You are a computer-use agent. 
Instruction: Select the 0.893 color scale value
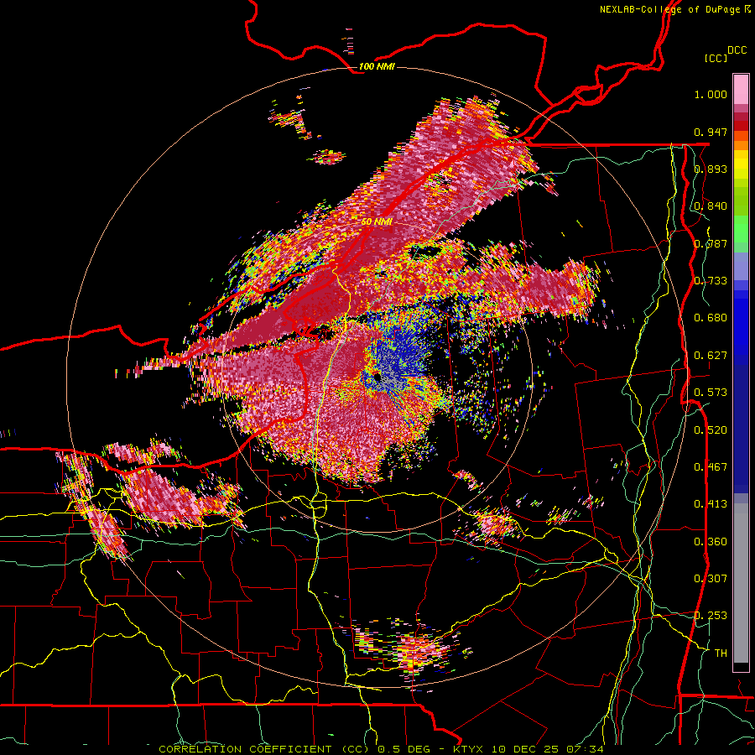tap(711, 169)
